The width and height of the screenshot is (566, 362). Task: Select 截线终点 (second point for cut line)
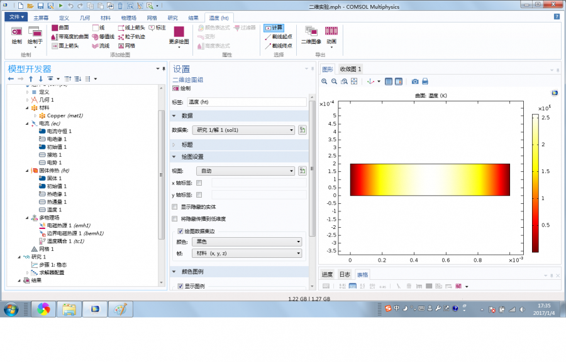click(x=279, y=46)
